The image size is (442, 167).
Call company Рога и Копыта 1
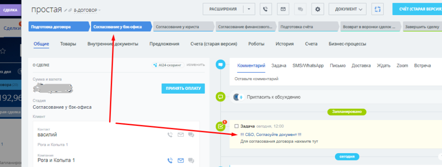point(170,160)
